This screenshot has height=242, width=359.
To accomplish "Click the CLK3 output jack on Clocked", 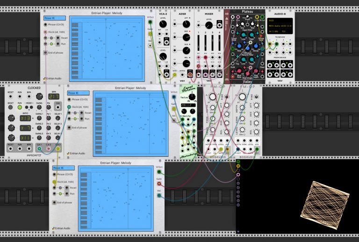I will (x=58, y=149).
